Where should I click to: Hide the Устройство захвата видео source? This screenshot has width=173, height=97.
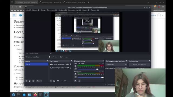pos(68,64)
